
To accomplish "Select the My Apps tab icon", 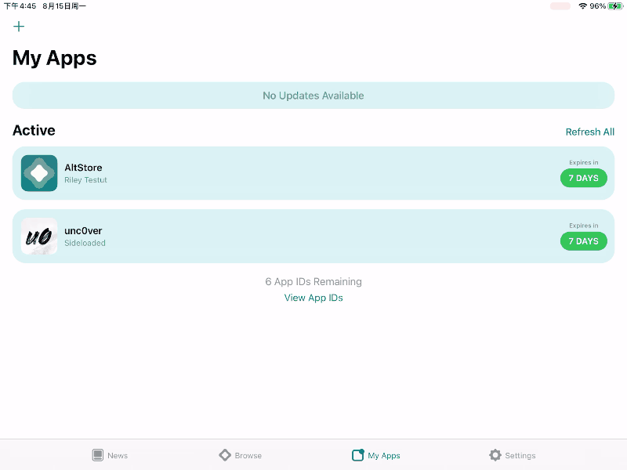I will pos(358,455).
